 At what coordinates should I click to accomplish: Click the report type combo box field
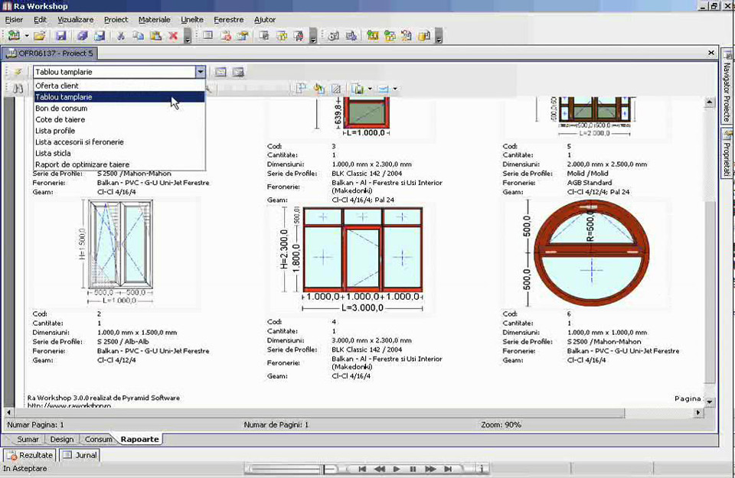[114, 72]
